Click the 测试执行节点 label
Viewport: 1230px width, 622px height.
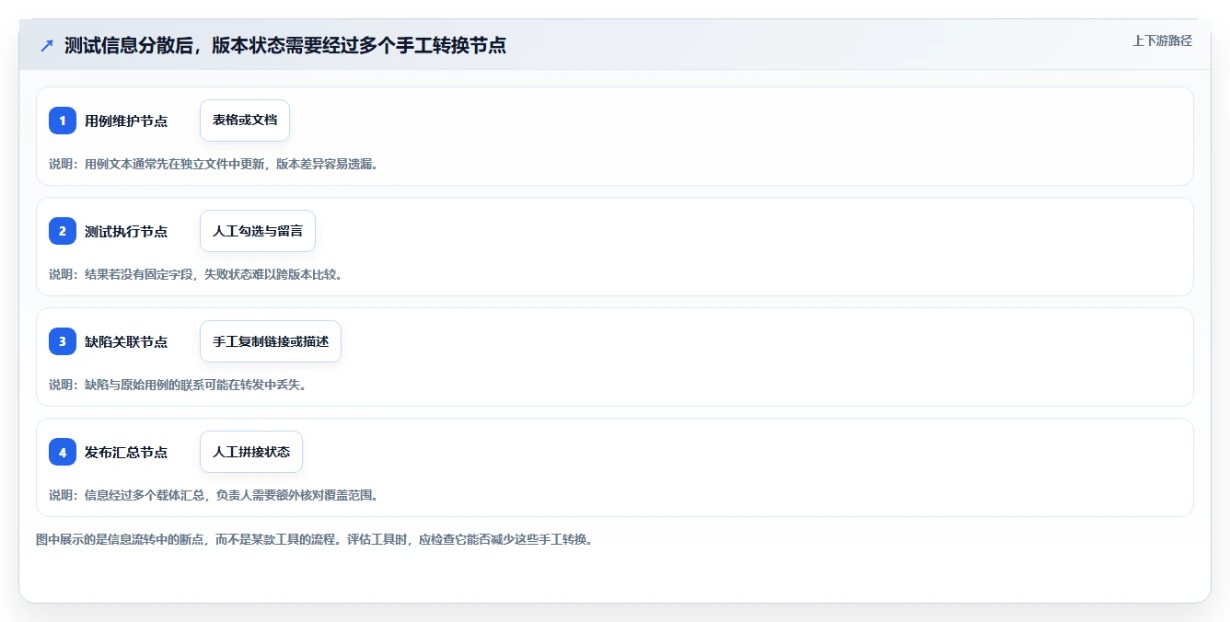click(126, 231)
